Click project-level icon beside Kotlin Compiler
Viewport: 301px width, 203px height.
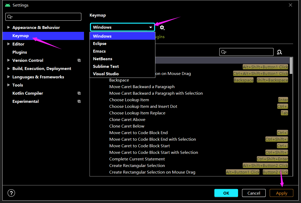79,93
